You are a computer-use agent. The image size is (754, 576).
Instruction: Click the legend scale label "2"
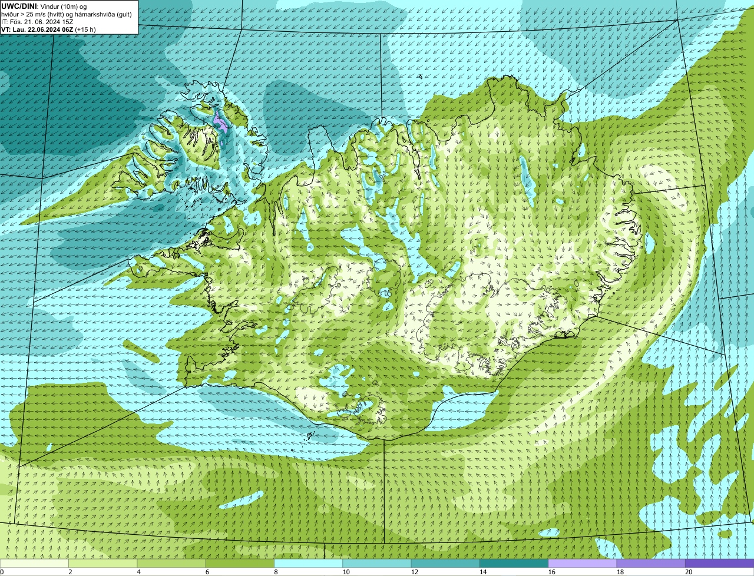[x=70, y=572]
